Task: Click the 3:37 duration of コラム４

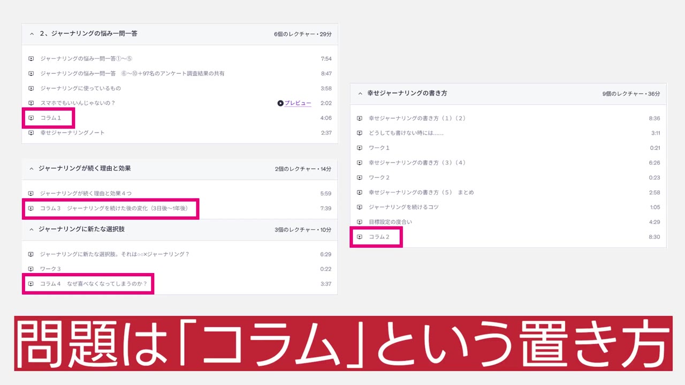Action: click(x=326, y=284)
